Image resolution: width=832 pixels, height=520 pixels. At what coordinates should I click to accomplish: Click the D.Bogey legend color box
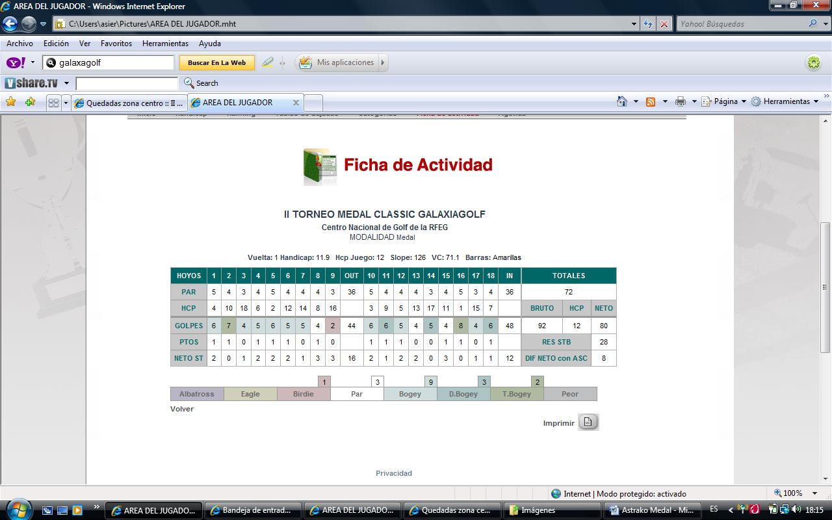click(463, 394)
